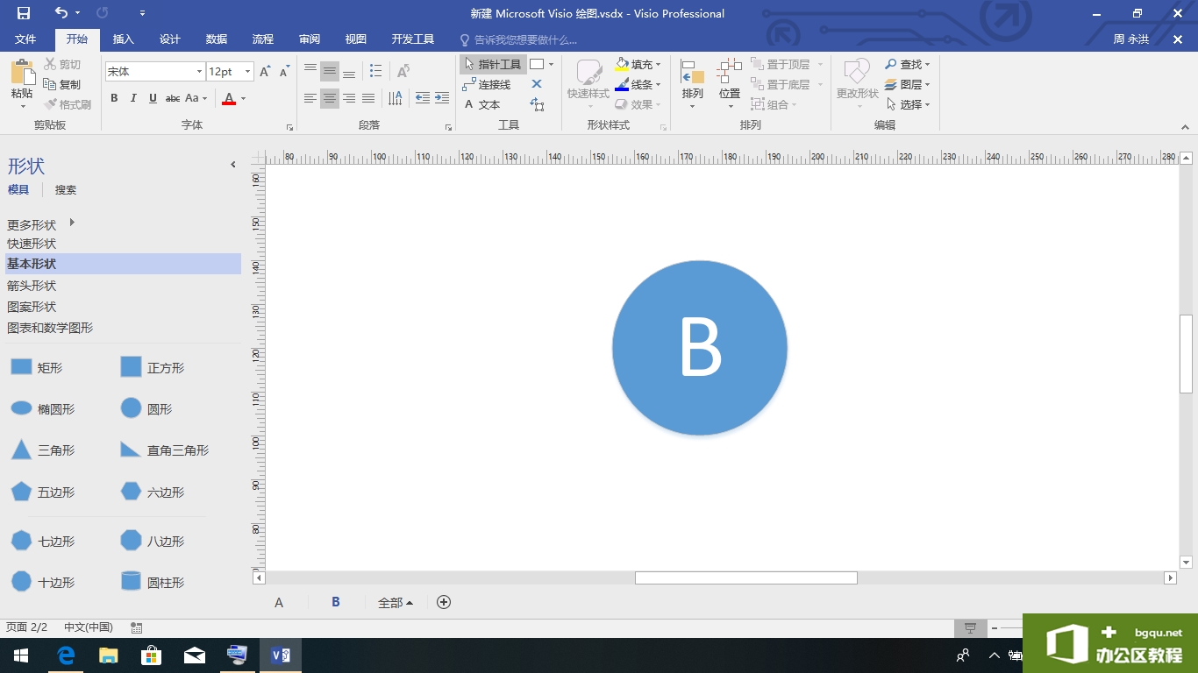Open the font size dropdown (12pt)
The height and width of the screenshot is (673, 1198).
(248, 72)
